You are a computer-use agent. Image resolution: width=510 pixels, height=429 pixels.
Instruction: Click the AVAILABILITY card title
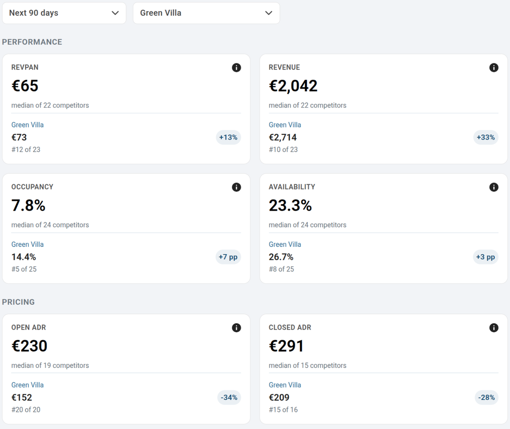292,187
